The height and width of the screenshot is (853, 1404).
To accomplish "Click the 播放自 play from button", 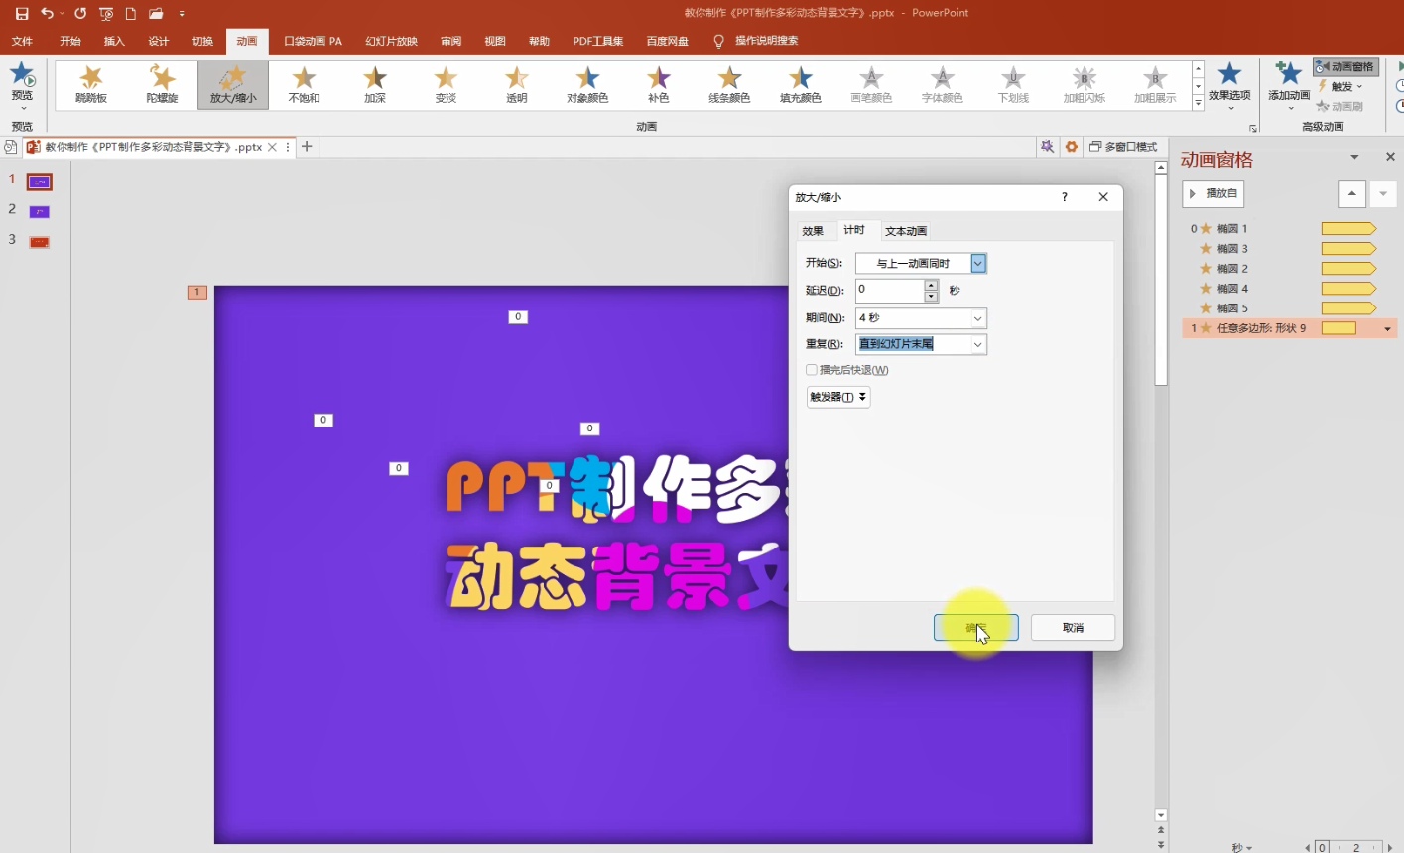I will tap(1213, 193).
